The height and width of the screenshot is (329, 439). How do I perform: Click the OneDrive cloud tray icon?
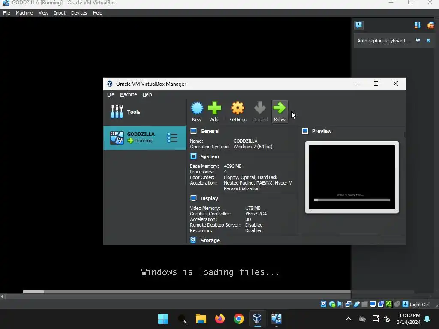362,319
